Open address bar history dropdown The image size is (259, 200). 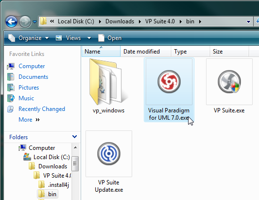tap(248, 22)
